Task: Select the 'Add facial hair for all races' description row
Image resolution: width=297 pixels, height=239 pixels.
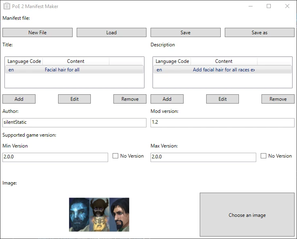Action: pyautogui.click(x=223, y=69)
